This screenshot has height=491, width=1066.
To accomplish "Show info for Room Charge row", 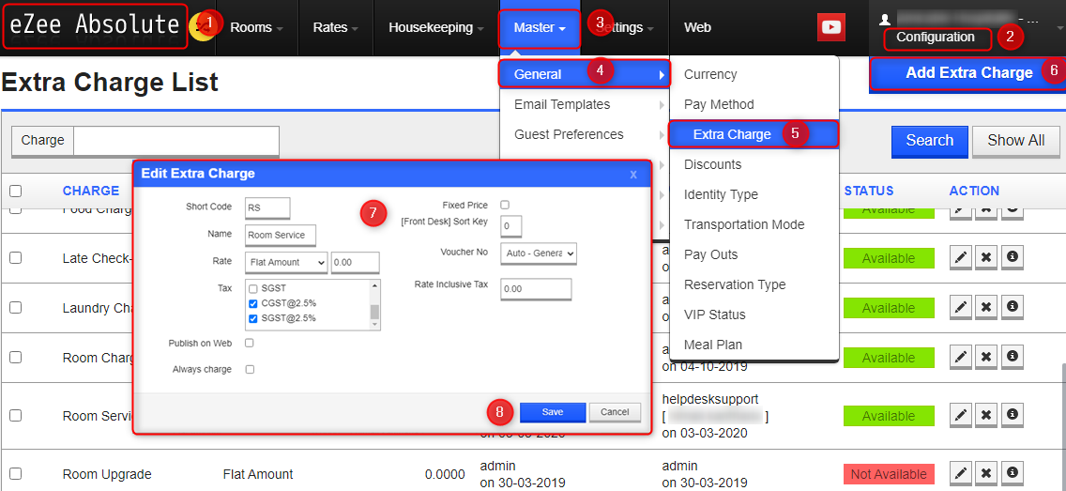I will (x=1013, y=357).
